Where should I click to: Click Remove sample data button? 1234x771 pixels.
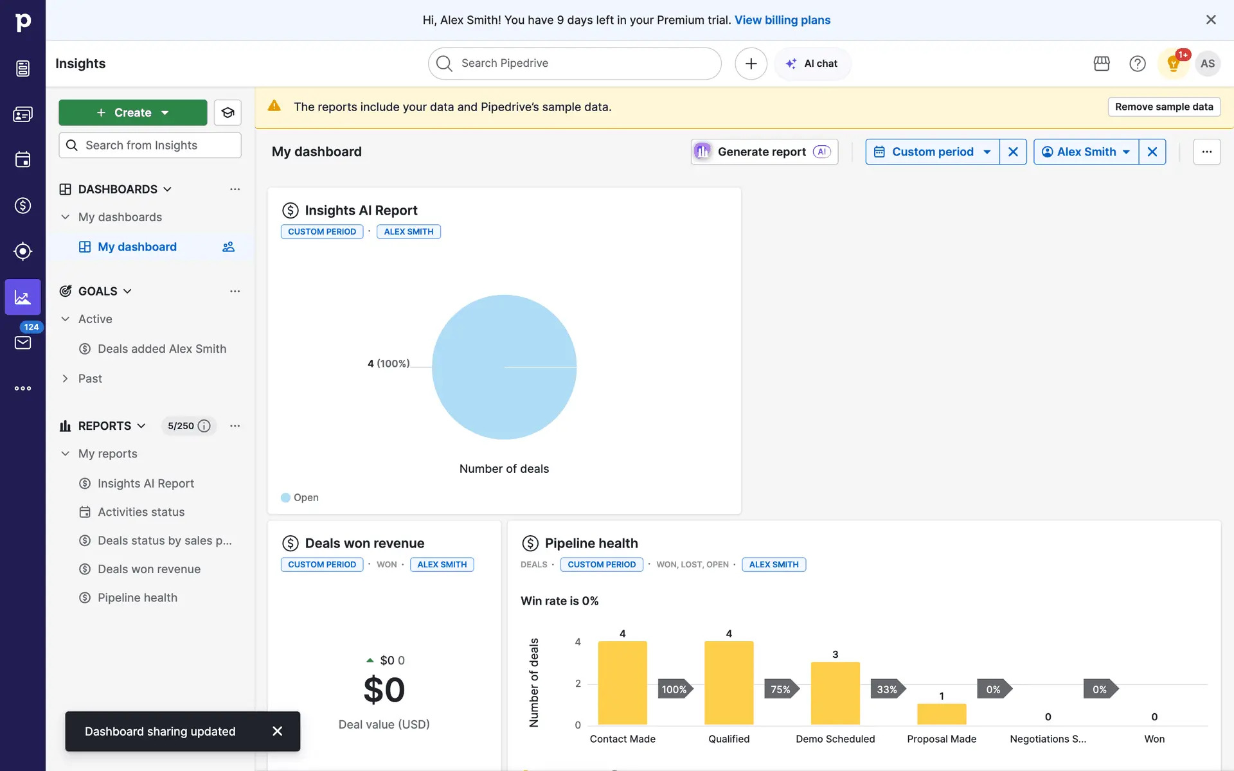[1163, 107]
